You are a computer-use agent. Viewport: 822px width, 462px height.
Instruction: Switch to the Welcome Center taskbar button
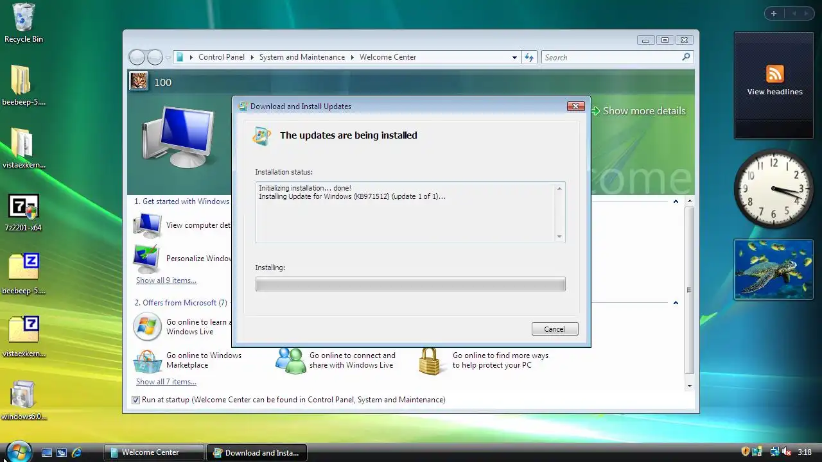click(x=154, y=452)
